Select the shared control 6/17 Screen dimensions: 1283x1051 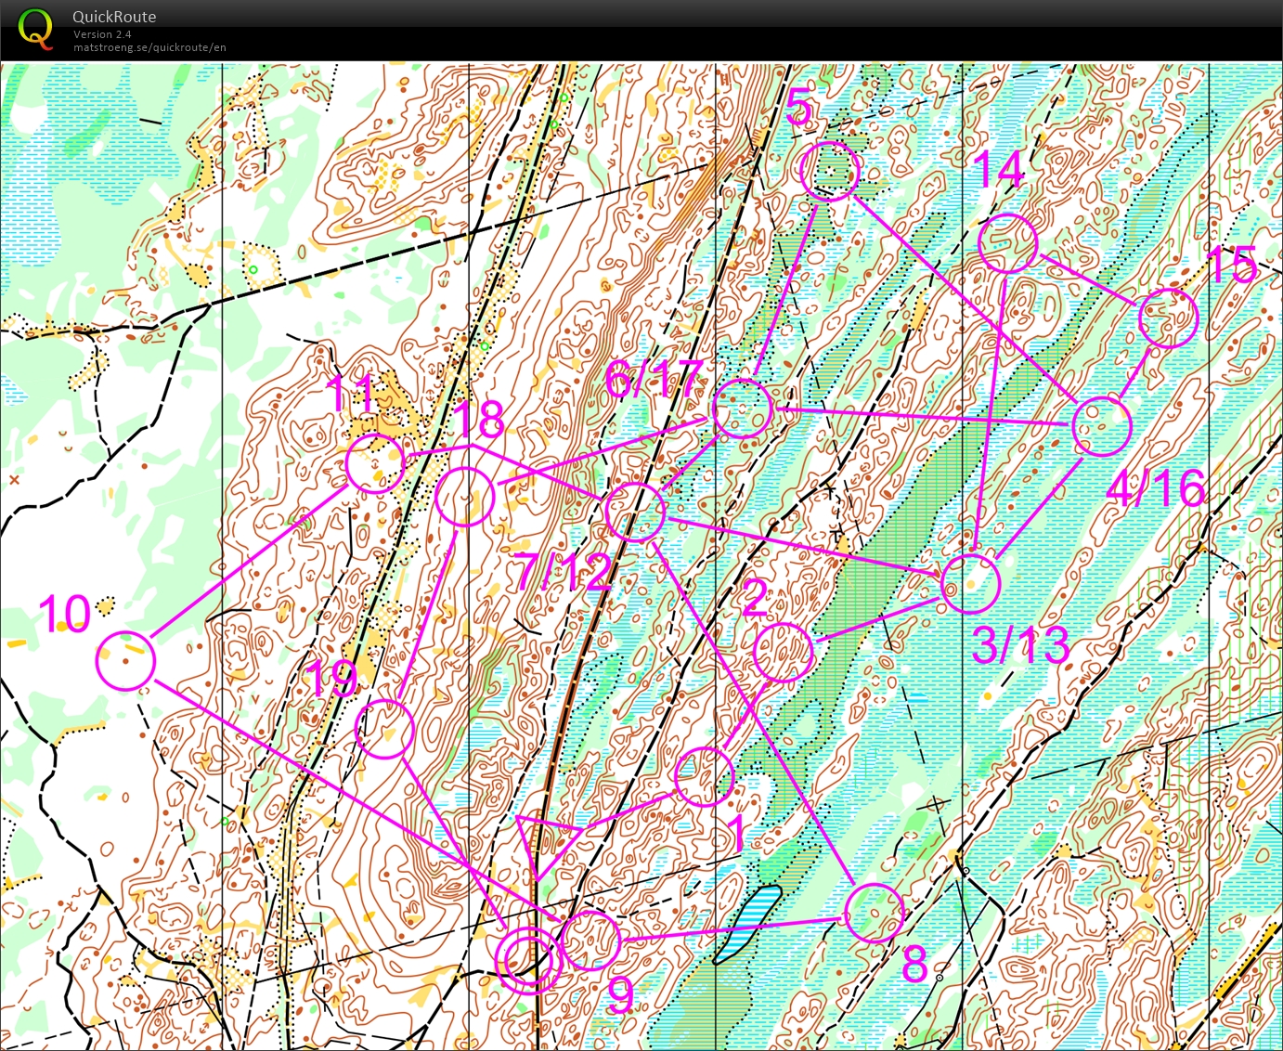(x=742, y=409)
